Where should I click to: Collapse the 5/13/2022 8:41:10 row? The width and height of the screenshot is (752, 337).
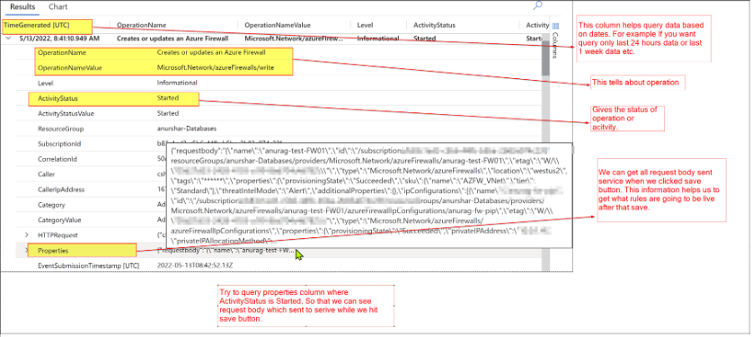pos(8,39)
